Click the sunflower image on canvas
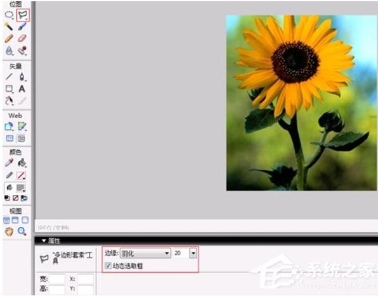The image size is (378, 296). coord(301,103)
